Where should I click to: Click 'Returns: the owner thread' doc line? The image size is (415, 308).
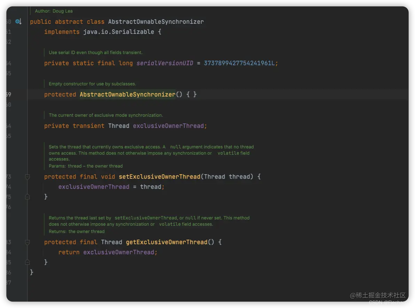click(x=77, y=231)
